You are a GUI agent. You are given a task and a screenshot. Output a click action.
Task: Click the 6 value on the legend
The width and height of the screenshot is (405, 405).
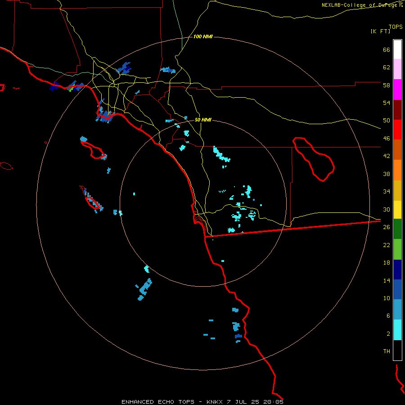[x=388, y=316]
